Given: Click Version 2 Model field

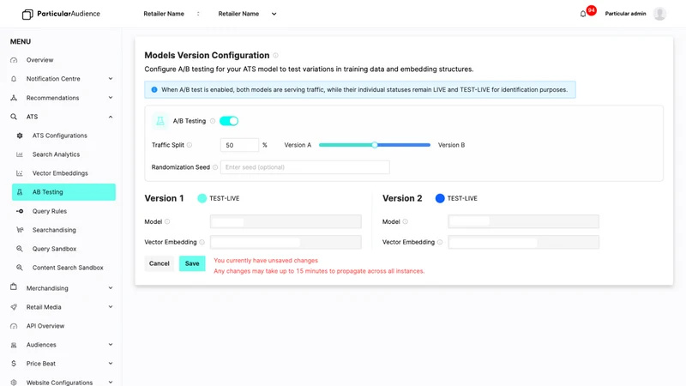Looking at the screenshot, I should [x=523, y=221].
